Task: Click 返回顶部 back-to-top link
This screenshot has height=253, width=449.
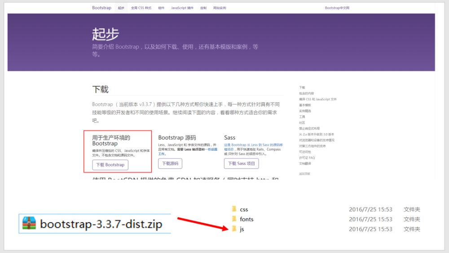Action: pyautogui.click(x=304, y=174)
